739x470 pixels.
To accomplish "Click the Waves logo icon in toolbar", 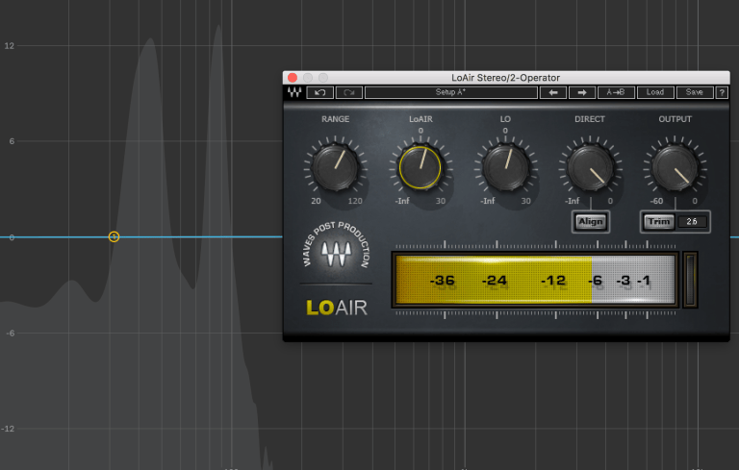I will (294, 92).
